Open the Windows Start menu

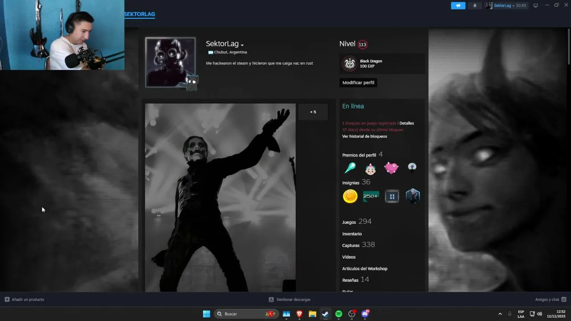pos(207,314)
